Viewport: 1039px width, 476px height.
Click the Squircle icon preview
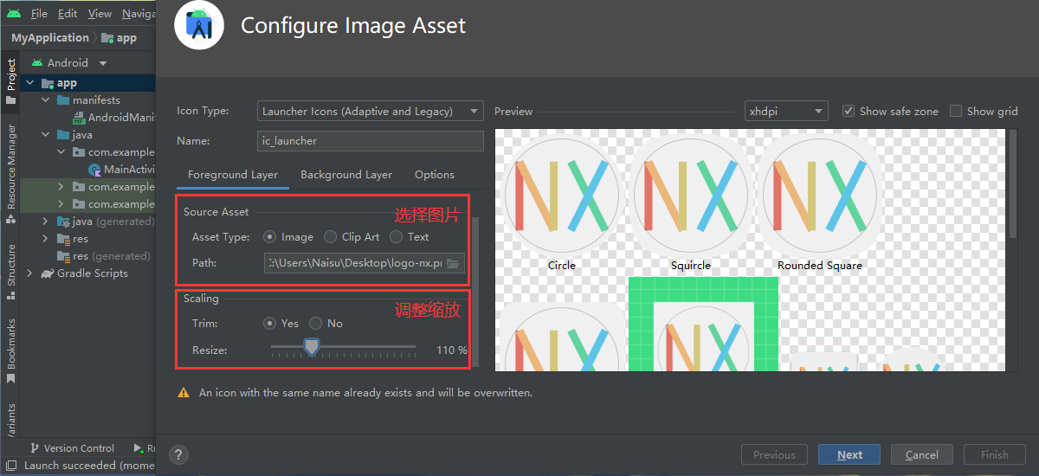690,196
